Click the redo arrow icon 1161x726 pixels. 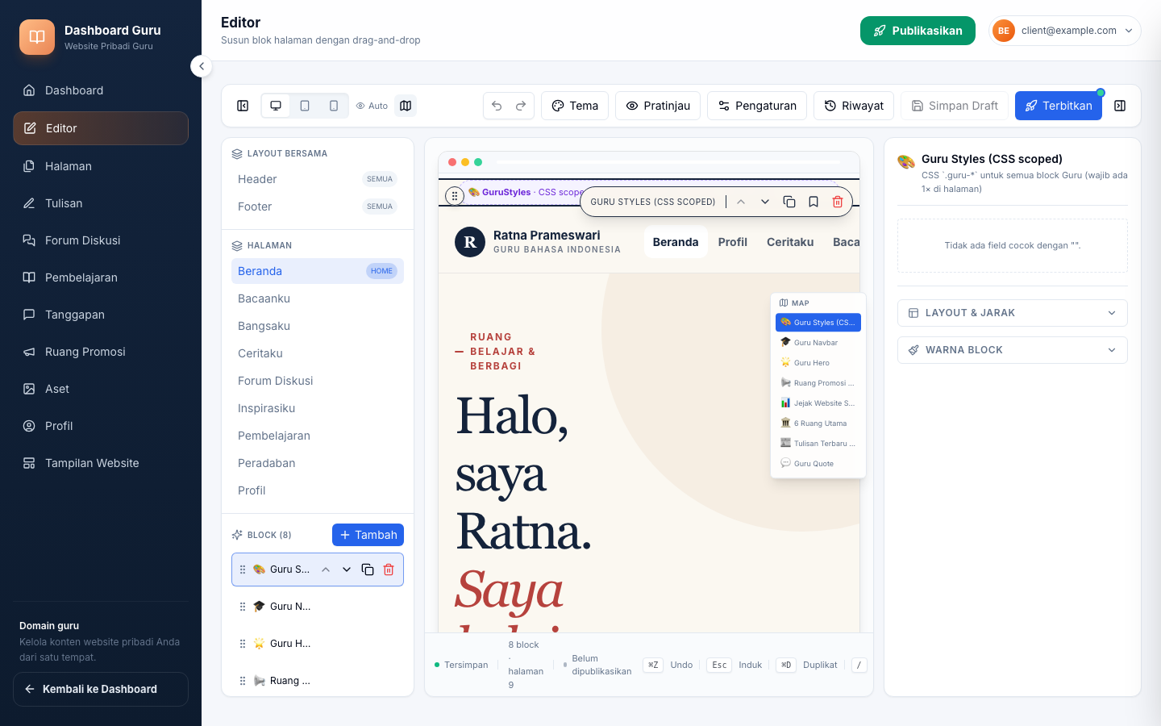[x=521, y=106]
